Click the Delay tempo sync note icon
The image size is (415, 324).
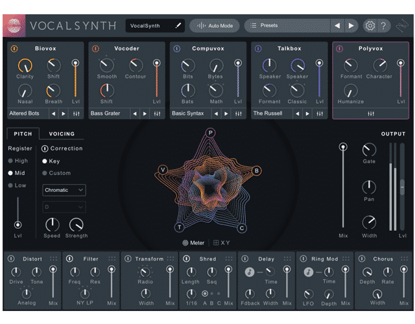(250, 272)
